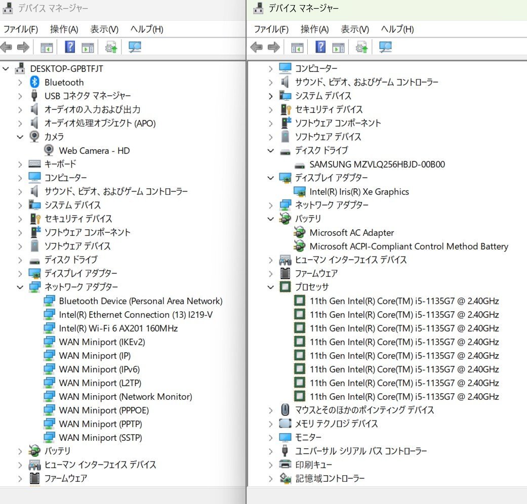Click show/hide console tree icon in left window
The image size is (527, 504).
tap(47, 48)
